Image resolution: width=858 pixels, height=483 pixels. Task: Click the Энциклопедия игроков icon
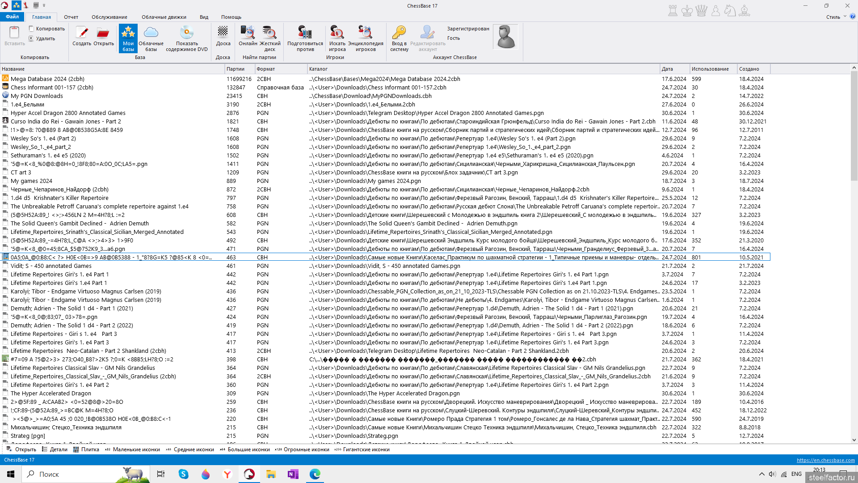pos(366,38)
